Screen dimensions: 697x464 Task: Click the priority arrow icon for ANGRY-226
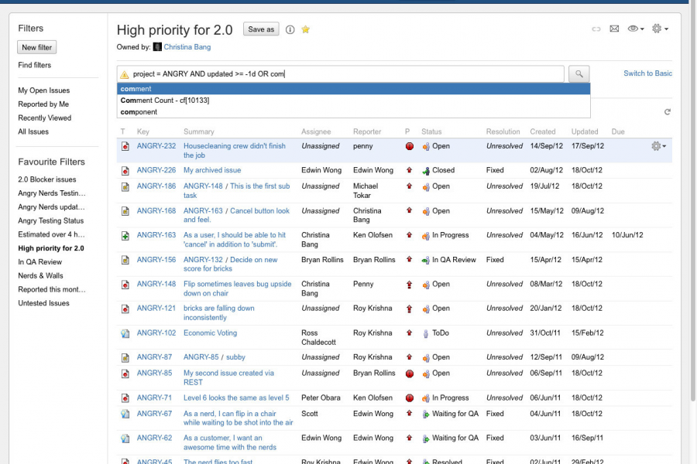[x=409, y=170]
